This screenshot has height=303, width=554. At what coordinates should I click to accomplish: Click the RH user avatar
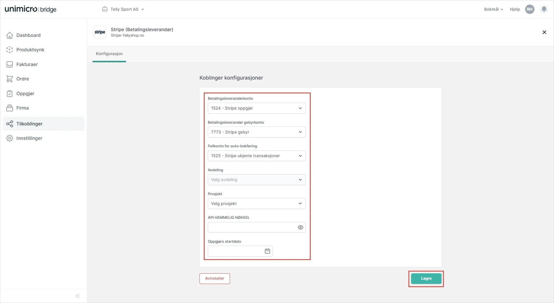coord(529,9)
